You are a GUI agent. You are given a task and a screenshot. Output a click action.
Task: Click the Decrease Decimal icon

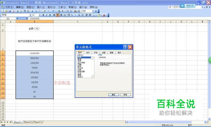coord(82,15)
